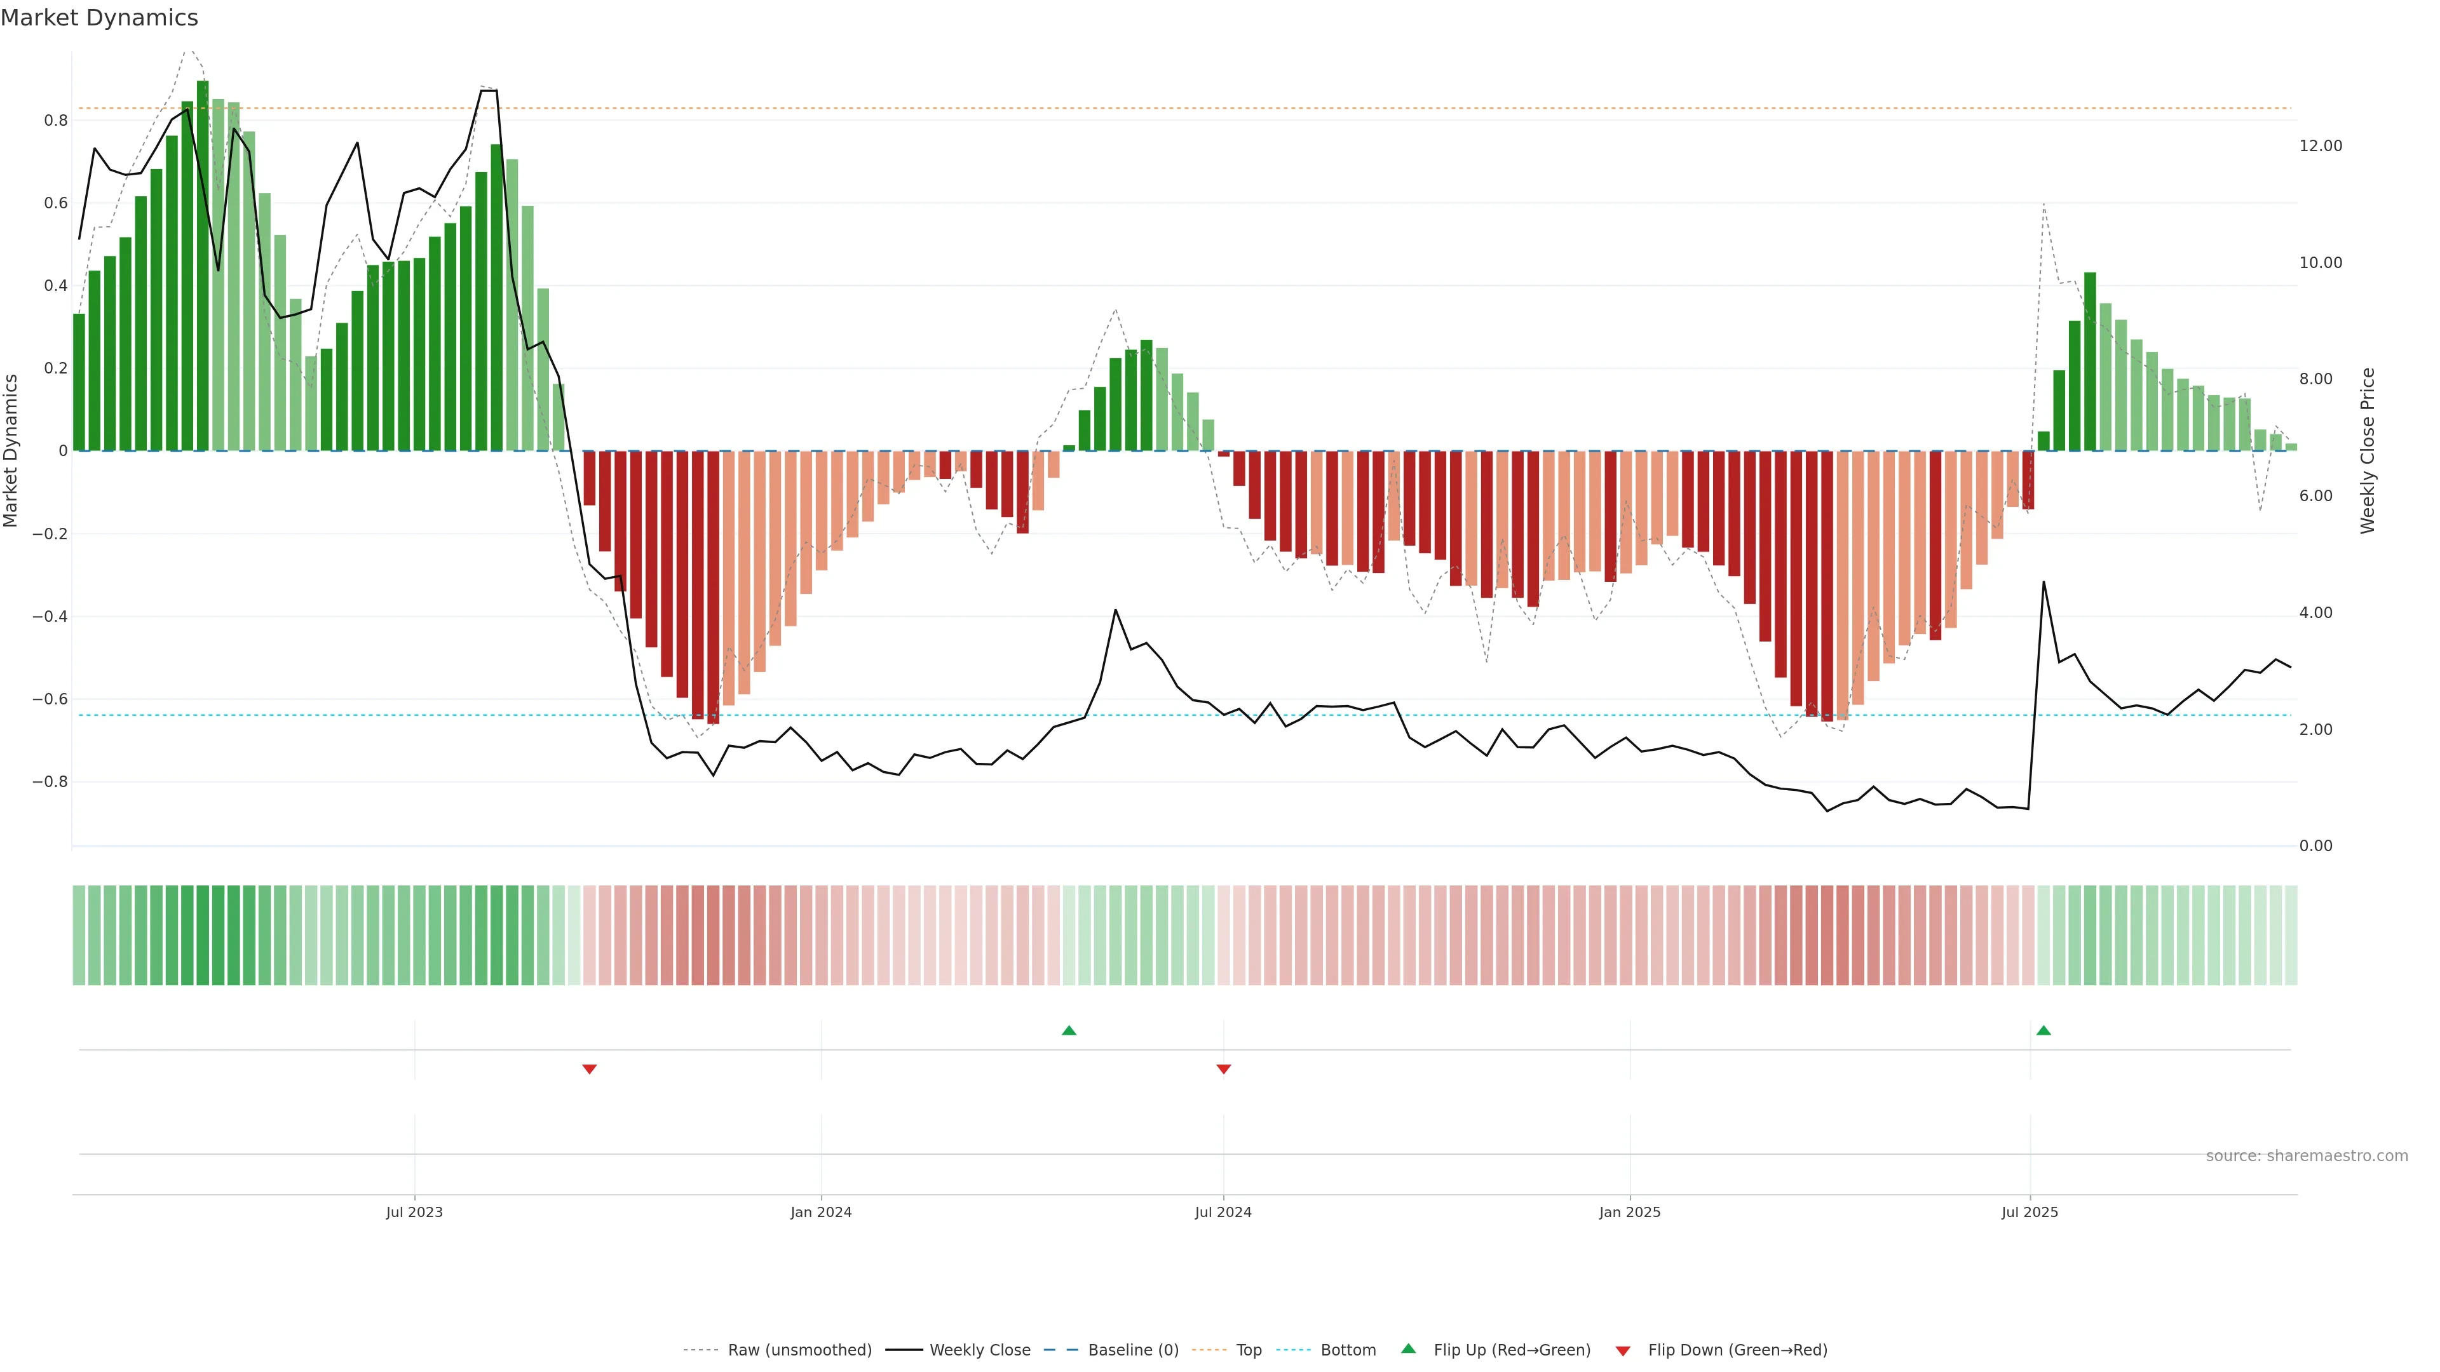Click the Weekly Close Price axis title
The image size is (2440, 1372).
click(2367, 451)
